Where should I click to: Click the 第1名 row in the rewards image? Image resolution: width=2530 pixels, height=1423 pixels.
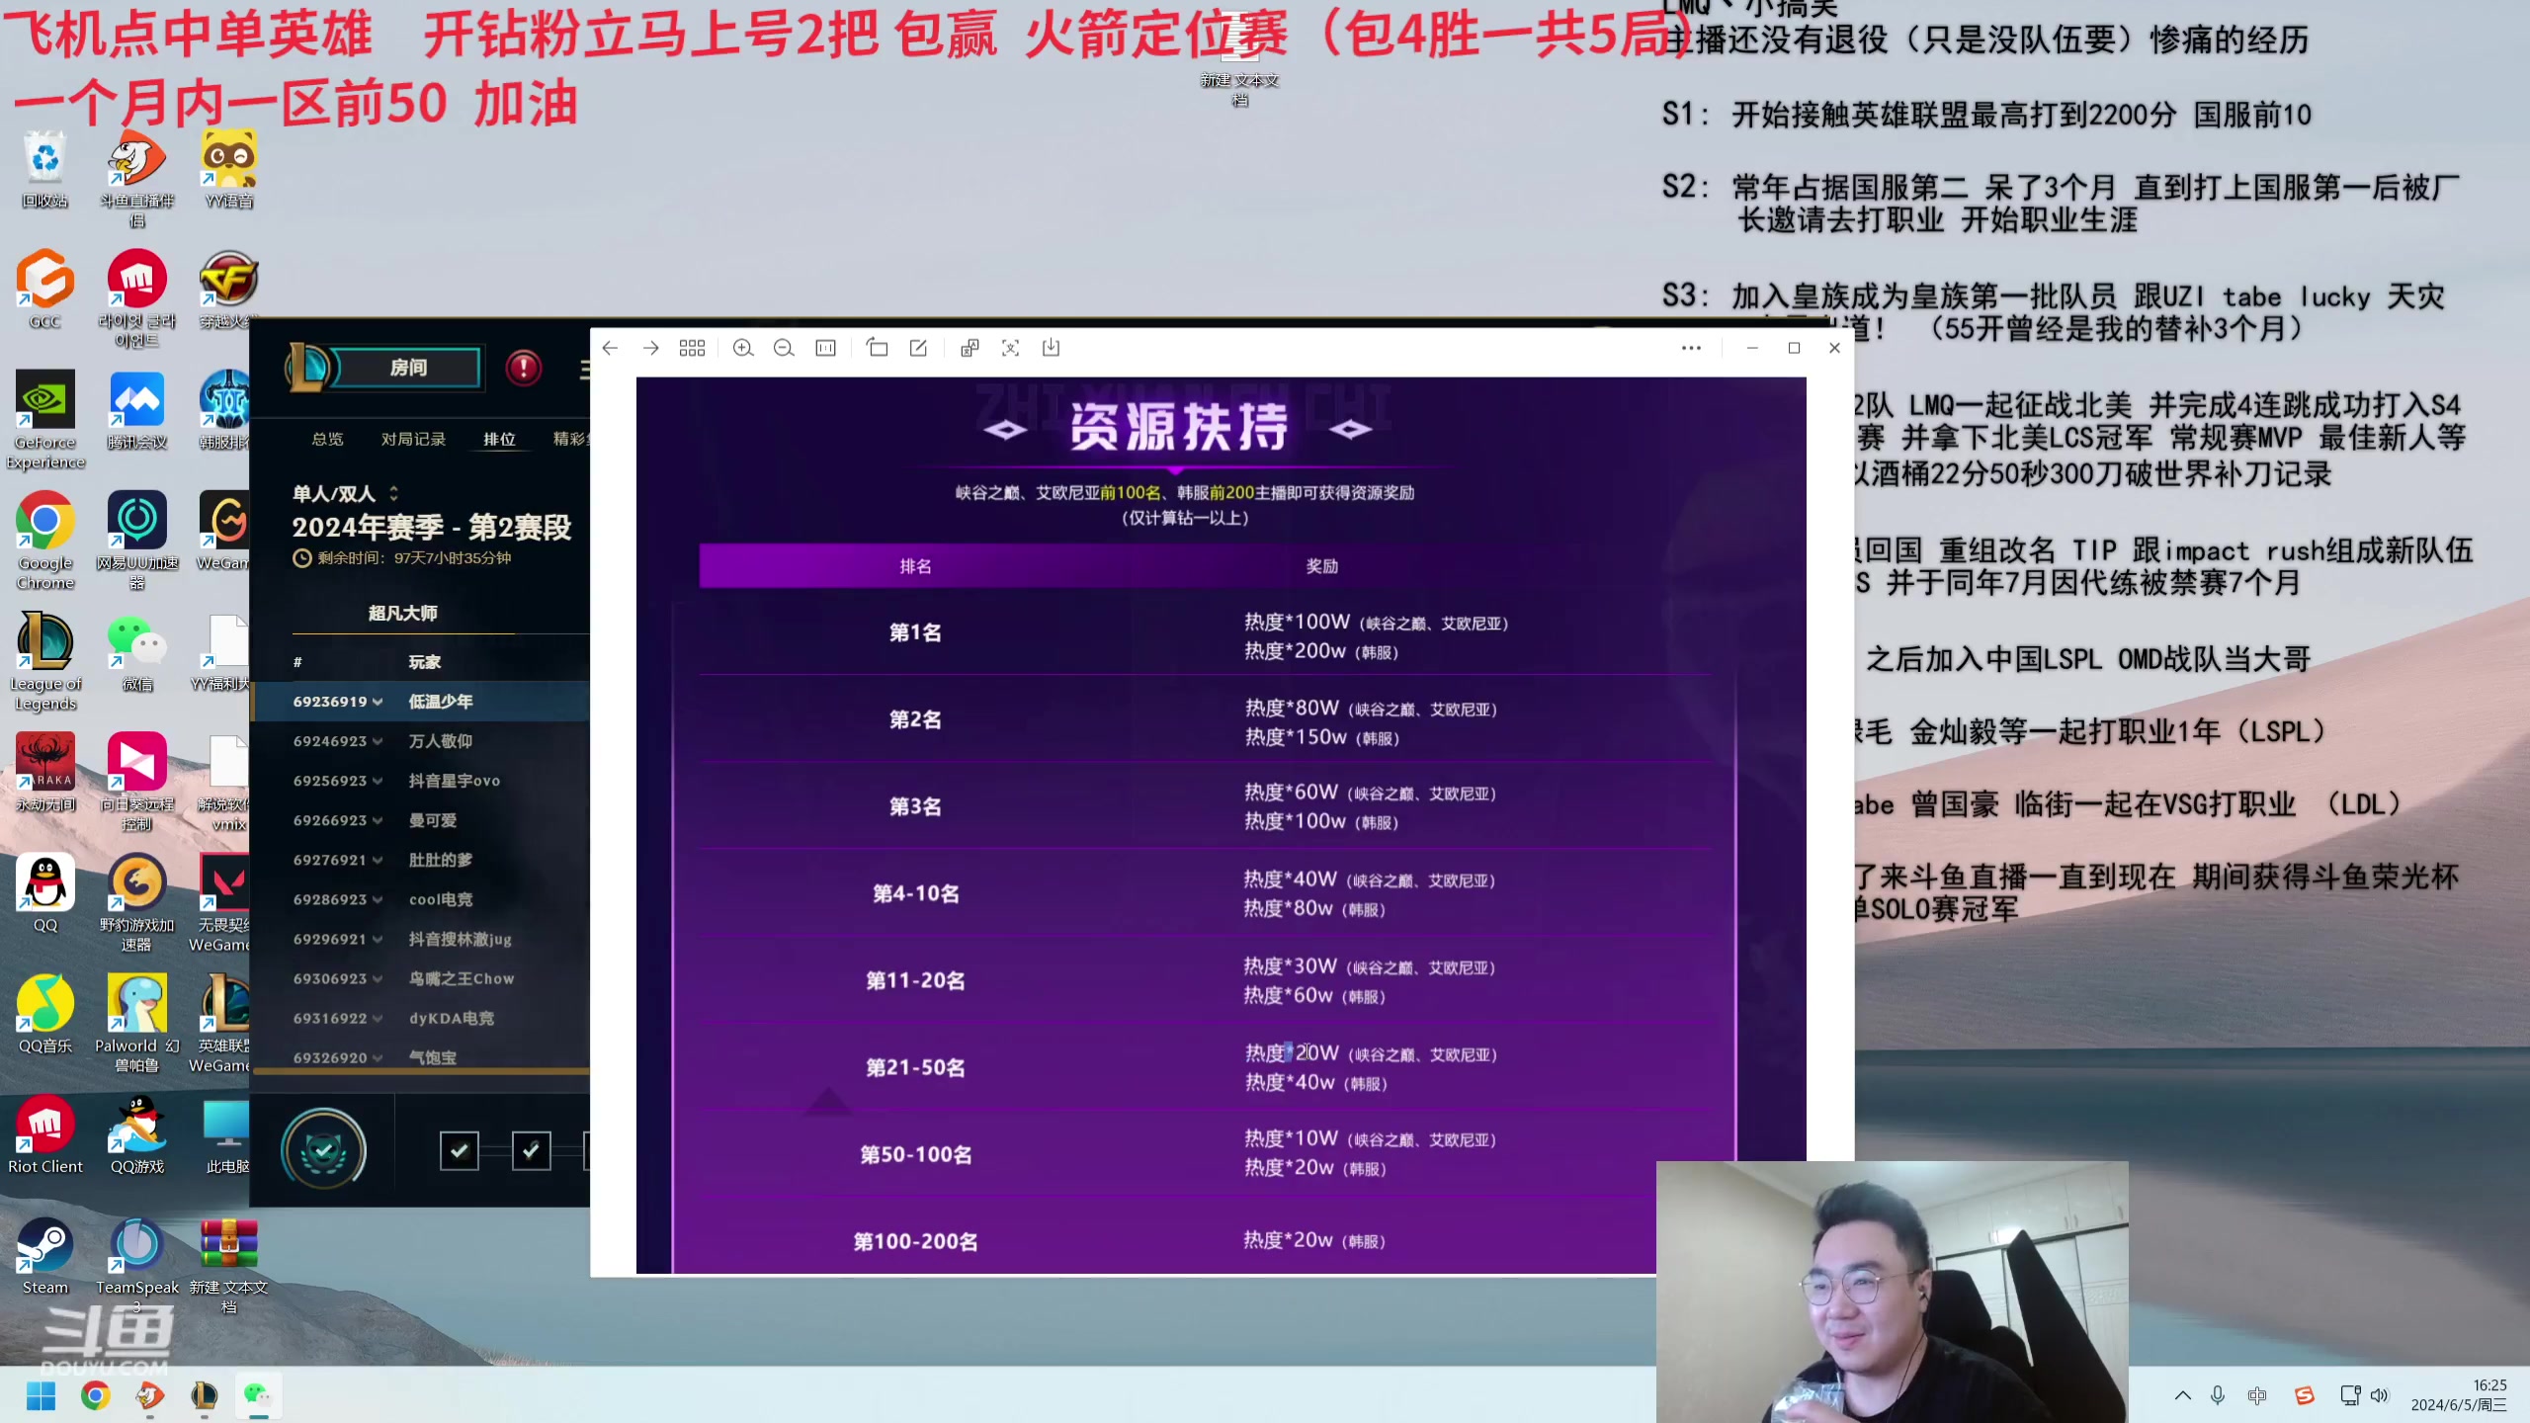pyautogui.click(x=1204, y=634)
